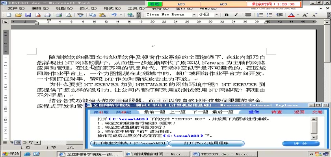Open Print Preview with the magnifier icon
331x157 pixels.
(x=69, y=15)
